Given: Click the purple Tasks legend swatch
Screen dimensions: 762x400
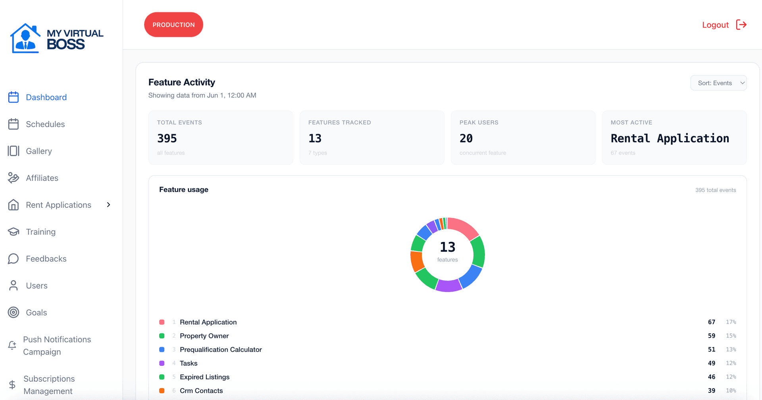Looking at the screenshot, I should (x=162, y=363).
